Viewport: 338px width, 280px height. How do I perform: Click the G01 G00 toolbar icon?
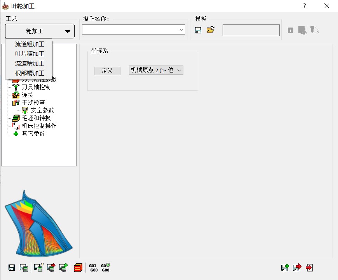[93, 268]
